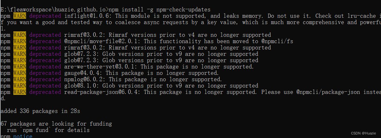Screen dimensions: 381x138
Task: Click the '67 packages are looking for funding' line
Action: point(56,124)
